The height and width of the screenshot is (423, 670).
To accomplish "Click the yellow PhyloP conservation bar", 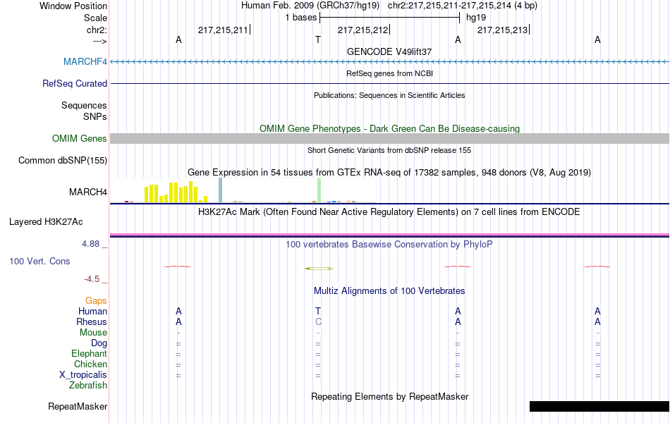I will (318, 269).
